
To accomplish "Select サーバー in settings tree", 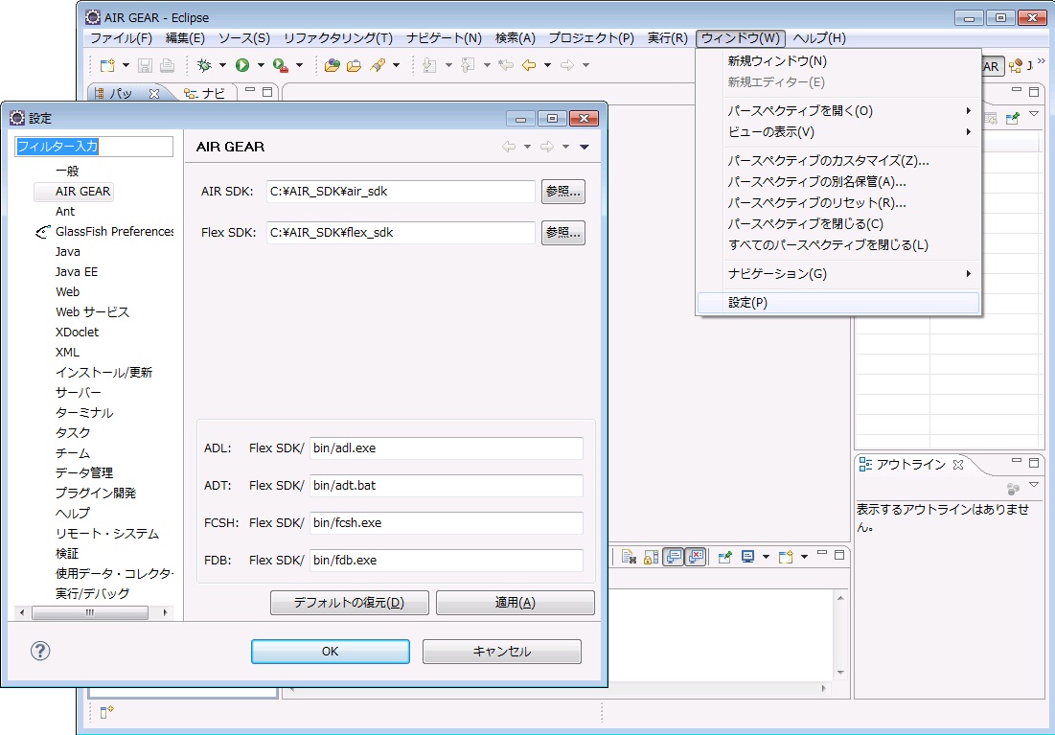I will (x=78, y=392).
